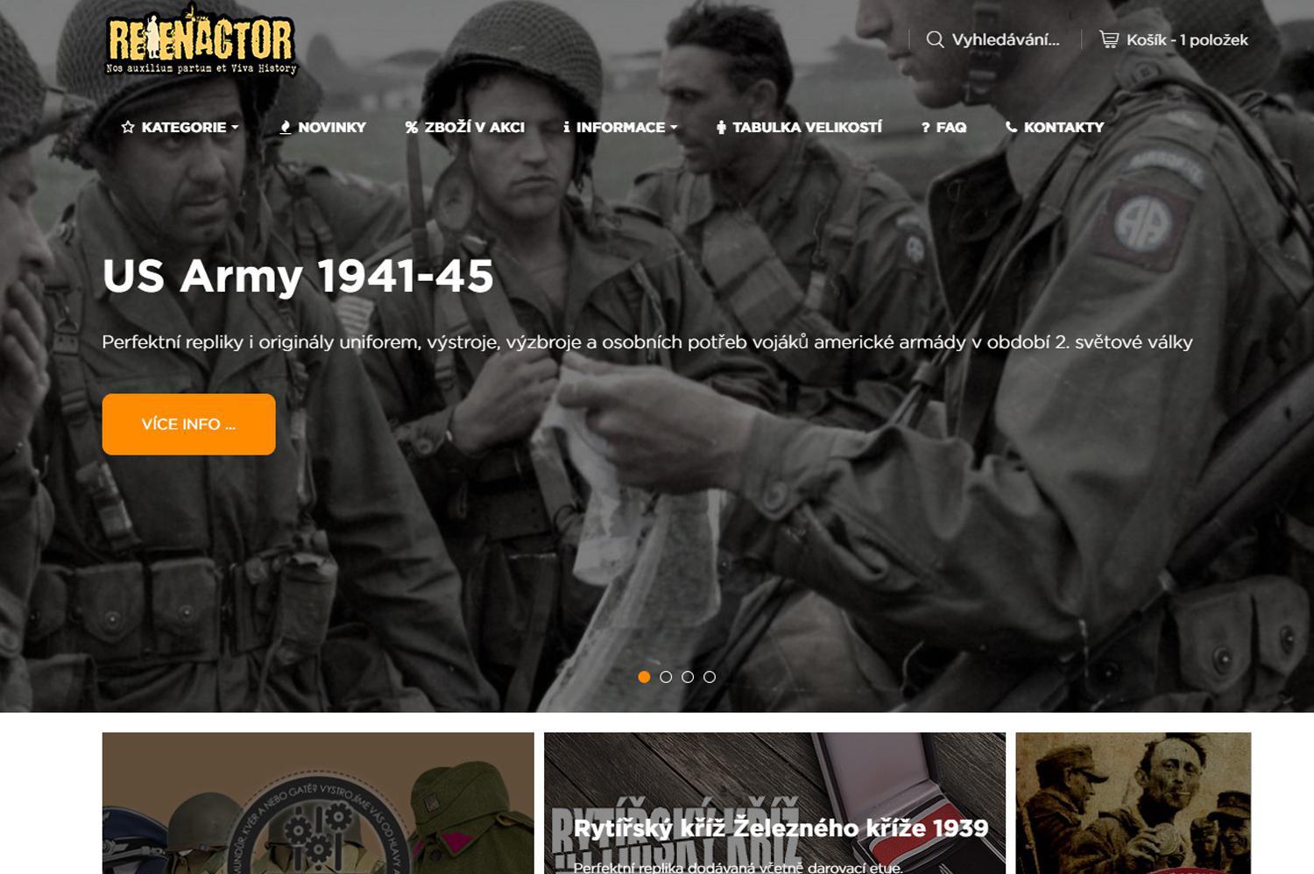Expand the Informace dropdown arrow
This screenshot has width=1314, height=874.
(674, 128)
